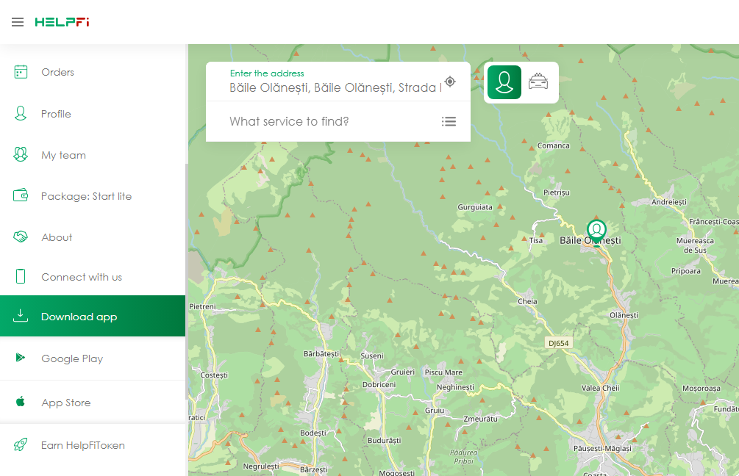This screenshot has width=739, height=476.
Task: Click the sidebar vertical scrollbar
Action: coord(186,279)
